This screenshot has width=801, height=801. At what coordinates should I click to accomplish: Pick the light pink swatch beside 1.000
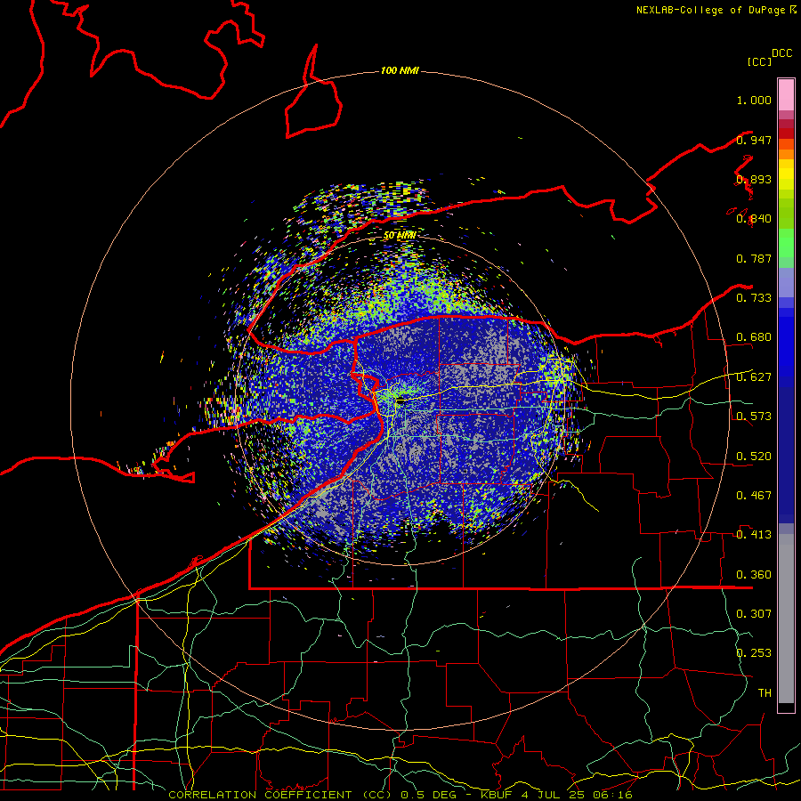point(786,94)
